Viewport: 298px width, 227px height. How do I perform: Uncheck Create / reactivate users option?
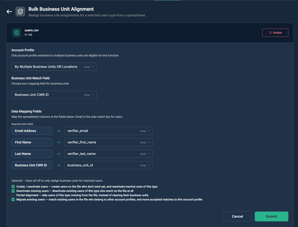[x=13, y=186]
